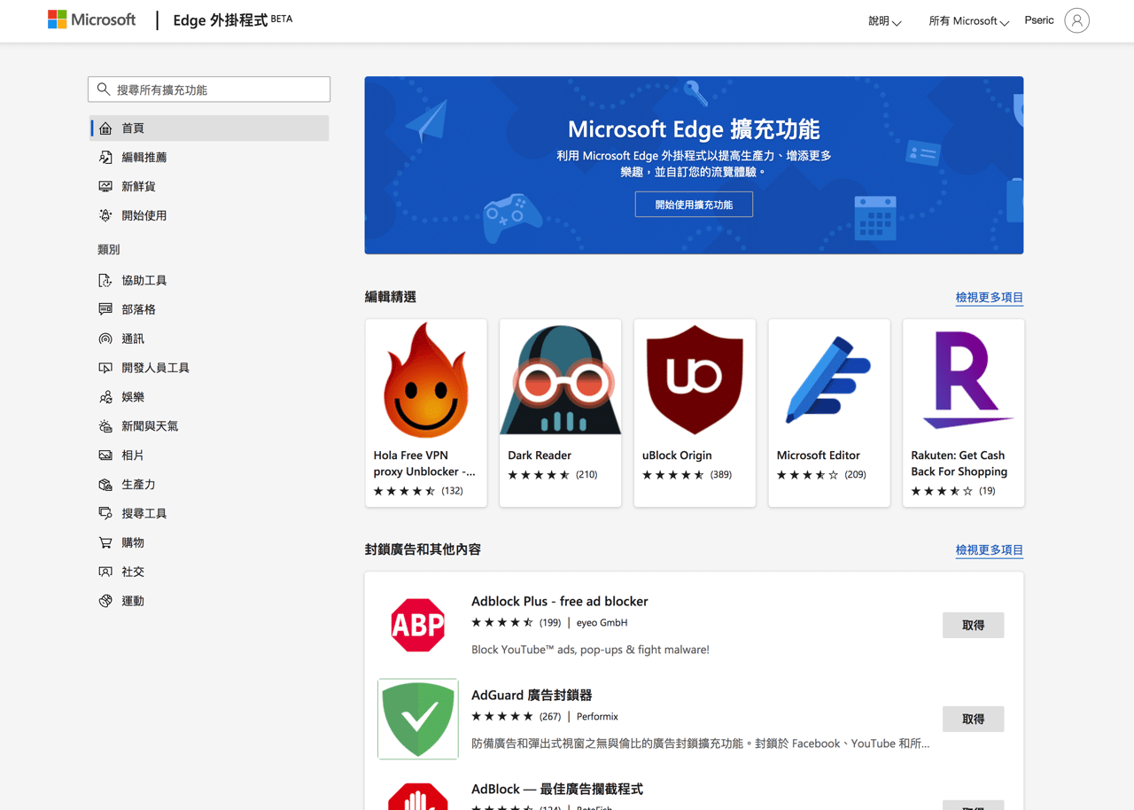Viewport: 1134px width, 810px height.
Task: Open the 部落格 category icon
Action: [x=104, y=308]
